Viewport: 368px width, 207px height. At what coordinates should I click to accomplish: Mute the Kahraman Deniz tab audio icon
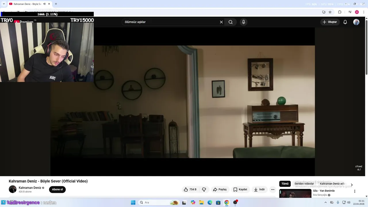pos(44,4)
